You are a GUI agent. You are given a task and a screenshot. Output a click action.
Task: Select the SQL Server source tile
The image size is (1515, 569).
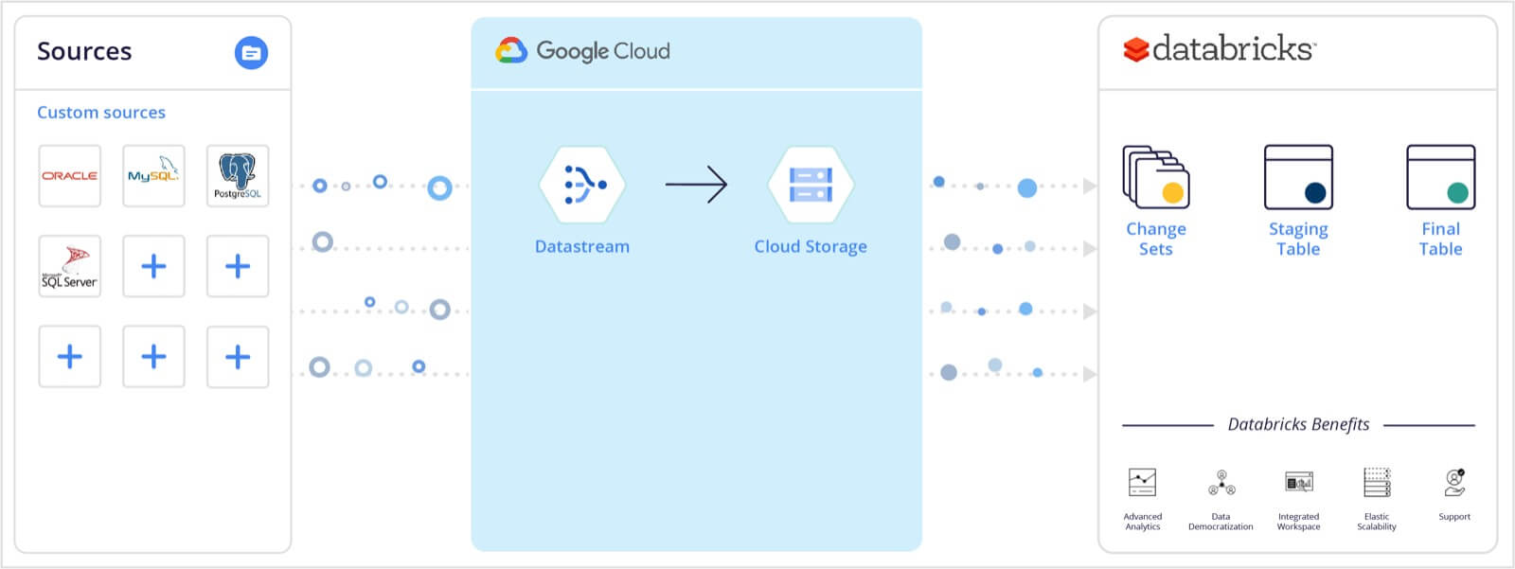point(70,266)
